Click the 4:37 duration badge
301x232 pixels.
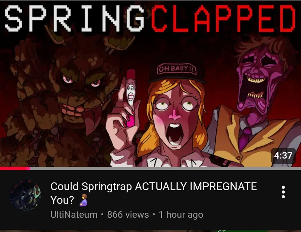pos(283,155)
